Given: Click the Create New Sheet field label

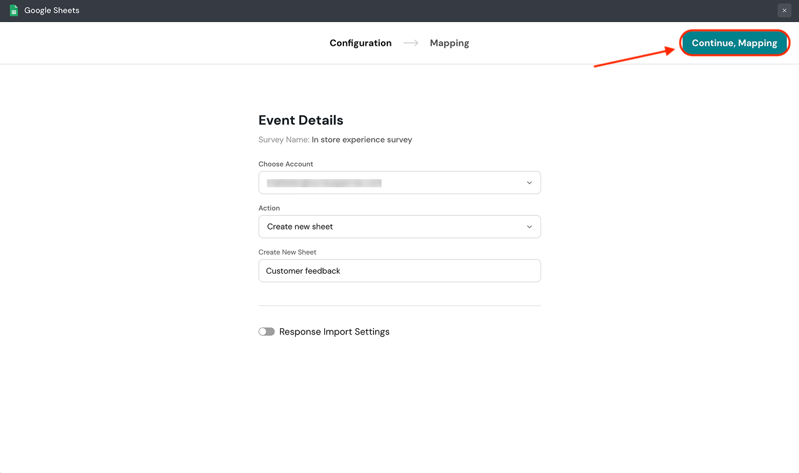Looking at the screenshot, I should [287, 252].
